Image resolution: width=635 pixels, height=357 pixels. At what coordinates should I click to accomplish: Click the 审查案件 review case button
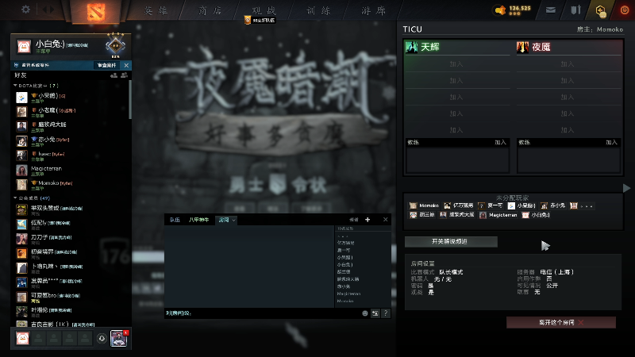click(106, 65)
